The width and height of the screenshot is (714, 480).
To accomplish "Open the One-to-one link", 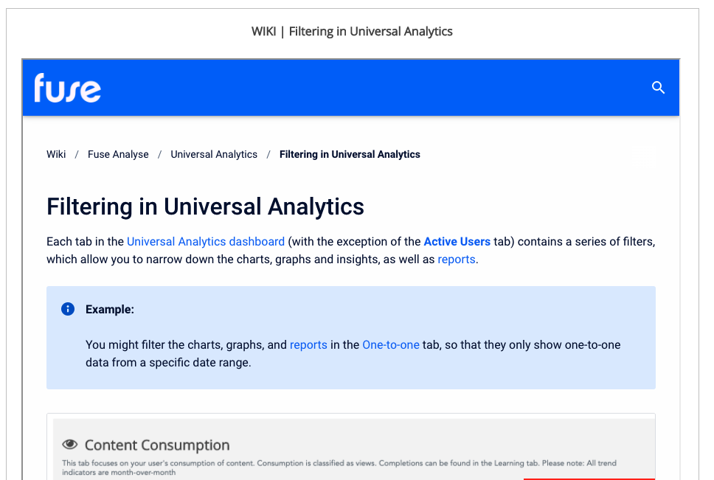I will click(x=391, y=344).
